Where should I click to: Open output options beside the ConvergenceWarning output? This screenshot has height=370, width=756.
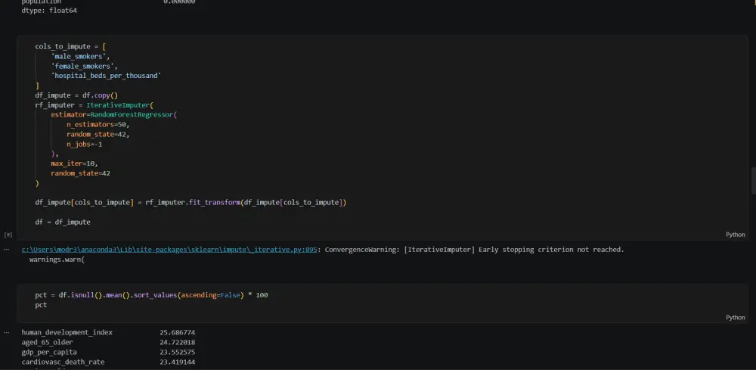pos(6,250)
